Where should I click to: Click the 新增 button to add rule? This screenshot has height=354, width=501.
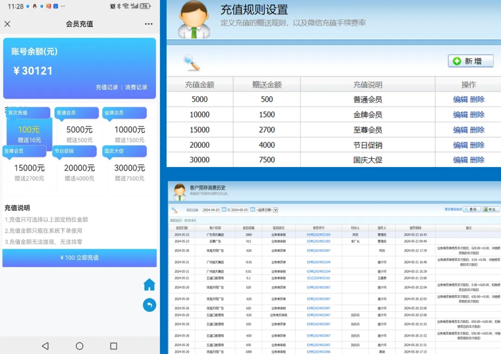click(470, 61)
